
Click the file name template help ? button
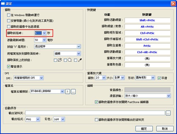(x=68, y=92)
